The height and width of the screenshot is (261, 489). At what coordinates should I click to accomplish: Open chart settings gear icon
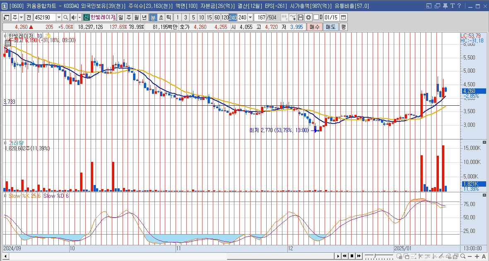(308, 17)
